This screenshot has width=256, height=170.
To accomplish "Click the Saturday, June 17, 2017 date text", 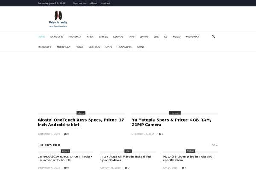I will [x=52, y=3].
